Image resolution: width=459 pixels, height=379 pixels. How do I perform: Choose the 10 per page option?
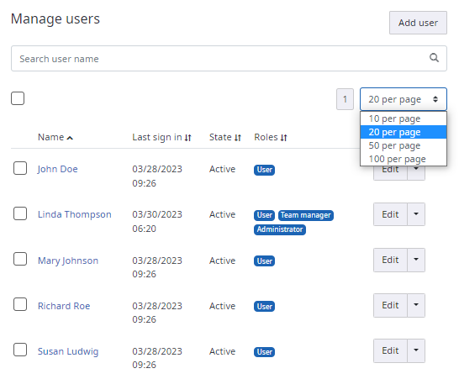coord(404,118)
